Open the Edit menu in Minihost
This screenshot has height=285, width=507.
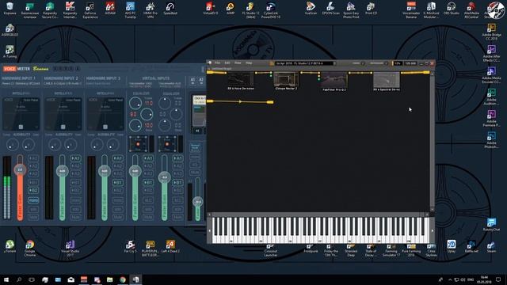tap(227, 63)
